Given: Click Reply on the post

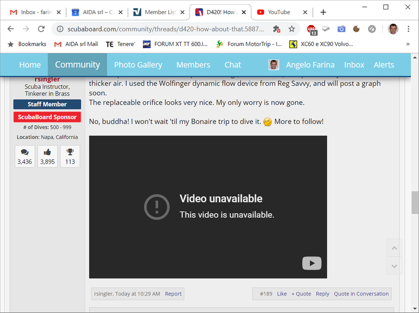Looking at the screenshot, I should tap(322, 294).
